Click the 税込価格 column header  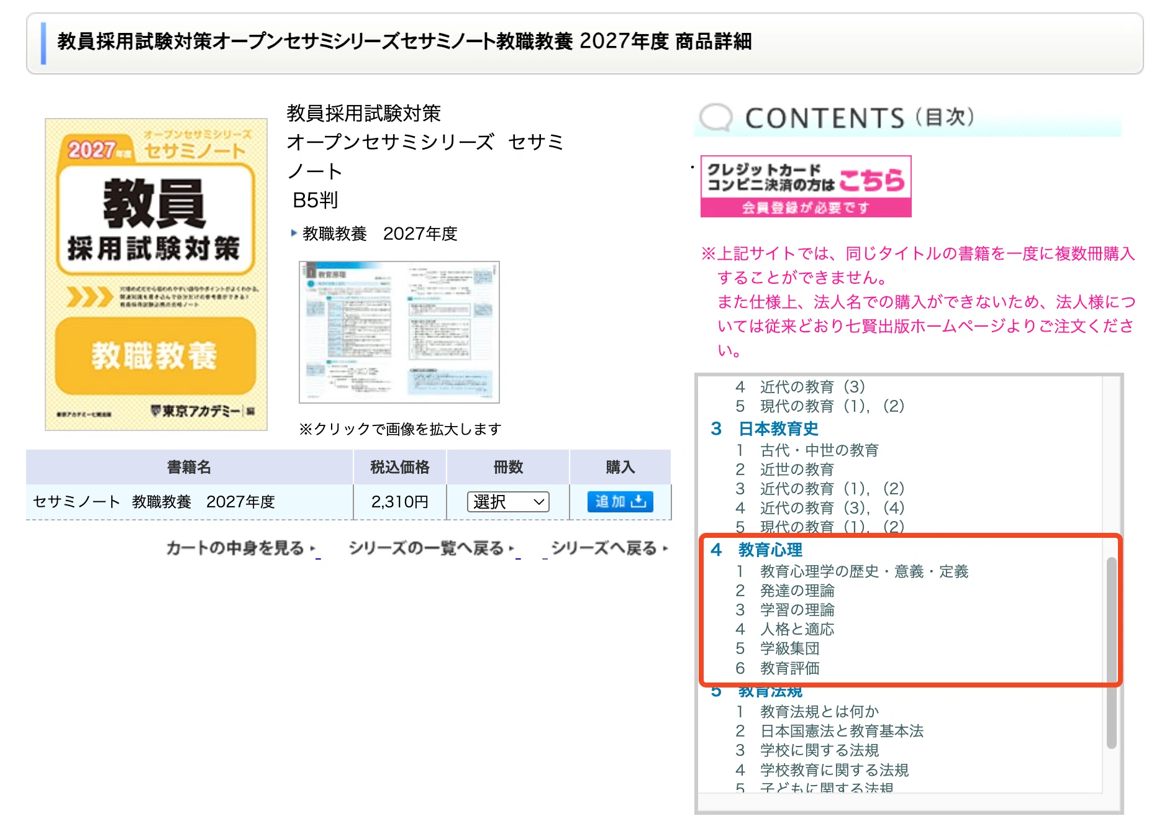click(400, 467)
